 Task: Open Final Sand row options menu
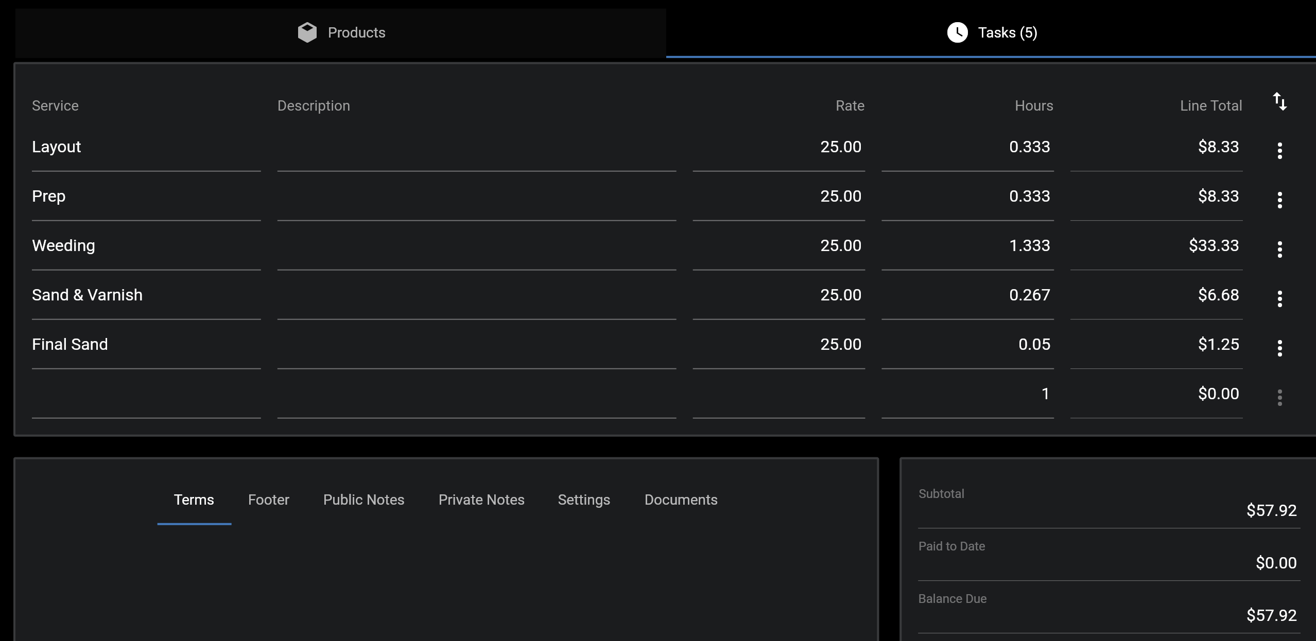click(x=1279, y=348)
